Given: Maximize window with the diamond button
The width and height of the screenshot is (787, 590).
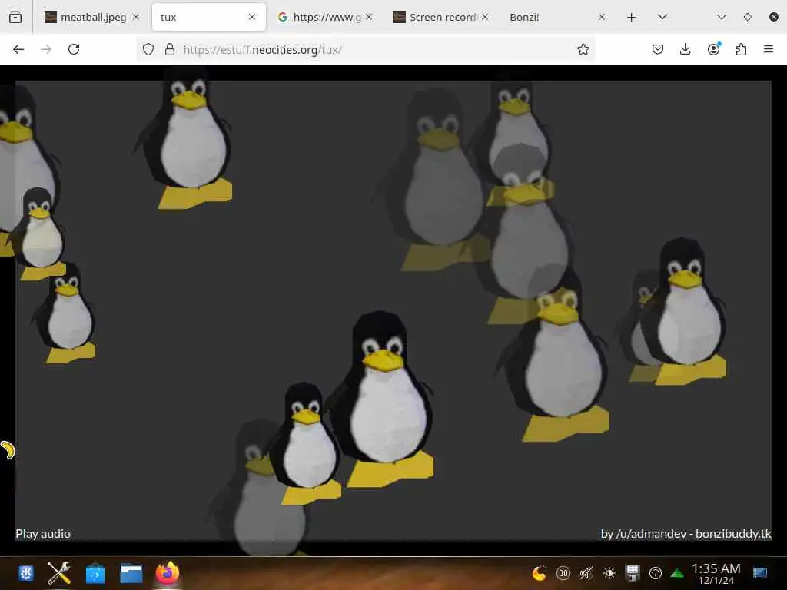Looking at the screenshot, I should pyautogui.click(x=747, y=17).
